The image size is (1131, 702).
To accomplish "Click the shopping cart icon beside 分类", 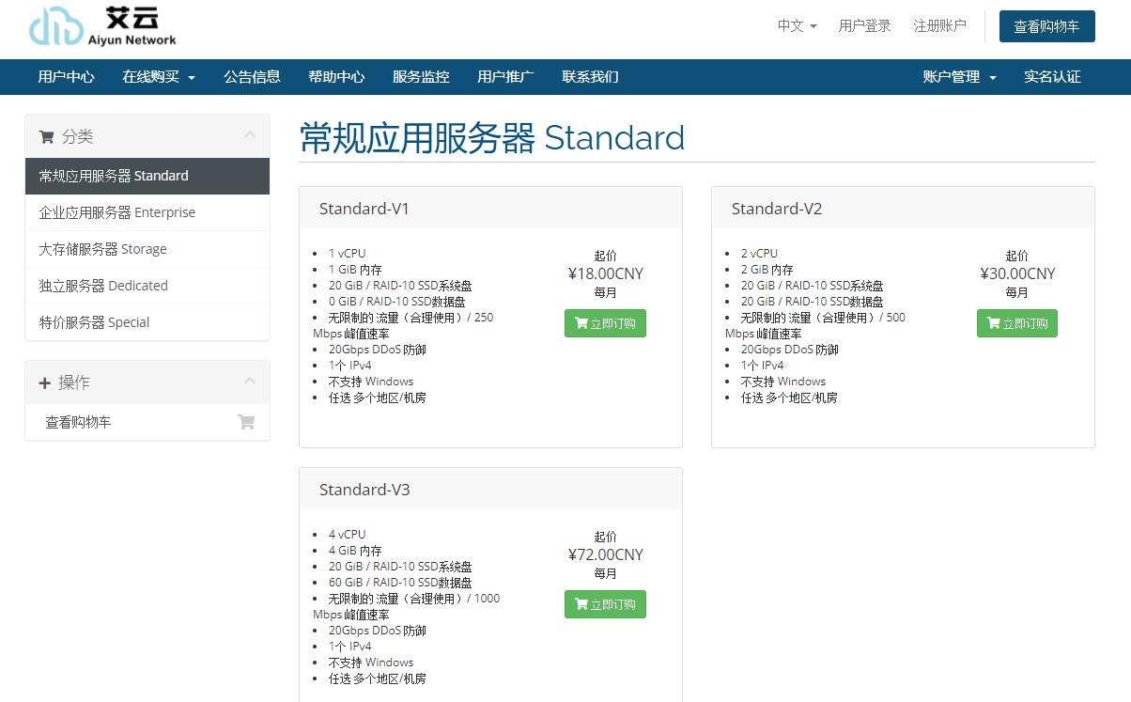I will [46, 137].
